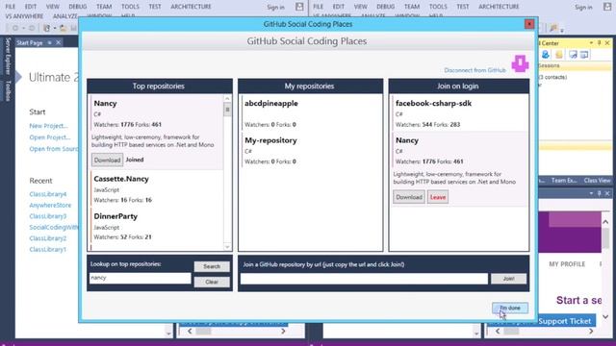Image resolution: width=616 pixels, height=346 pixels.
Task: Close the lower right docked panel
Action: 607,193
